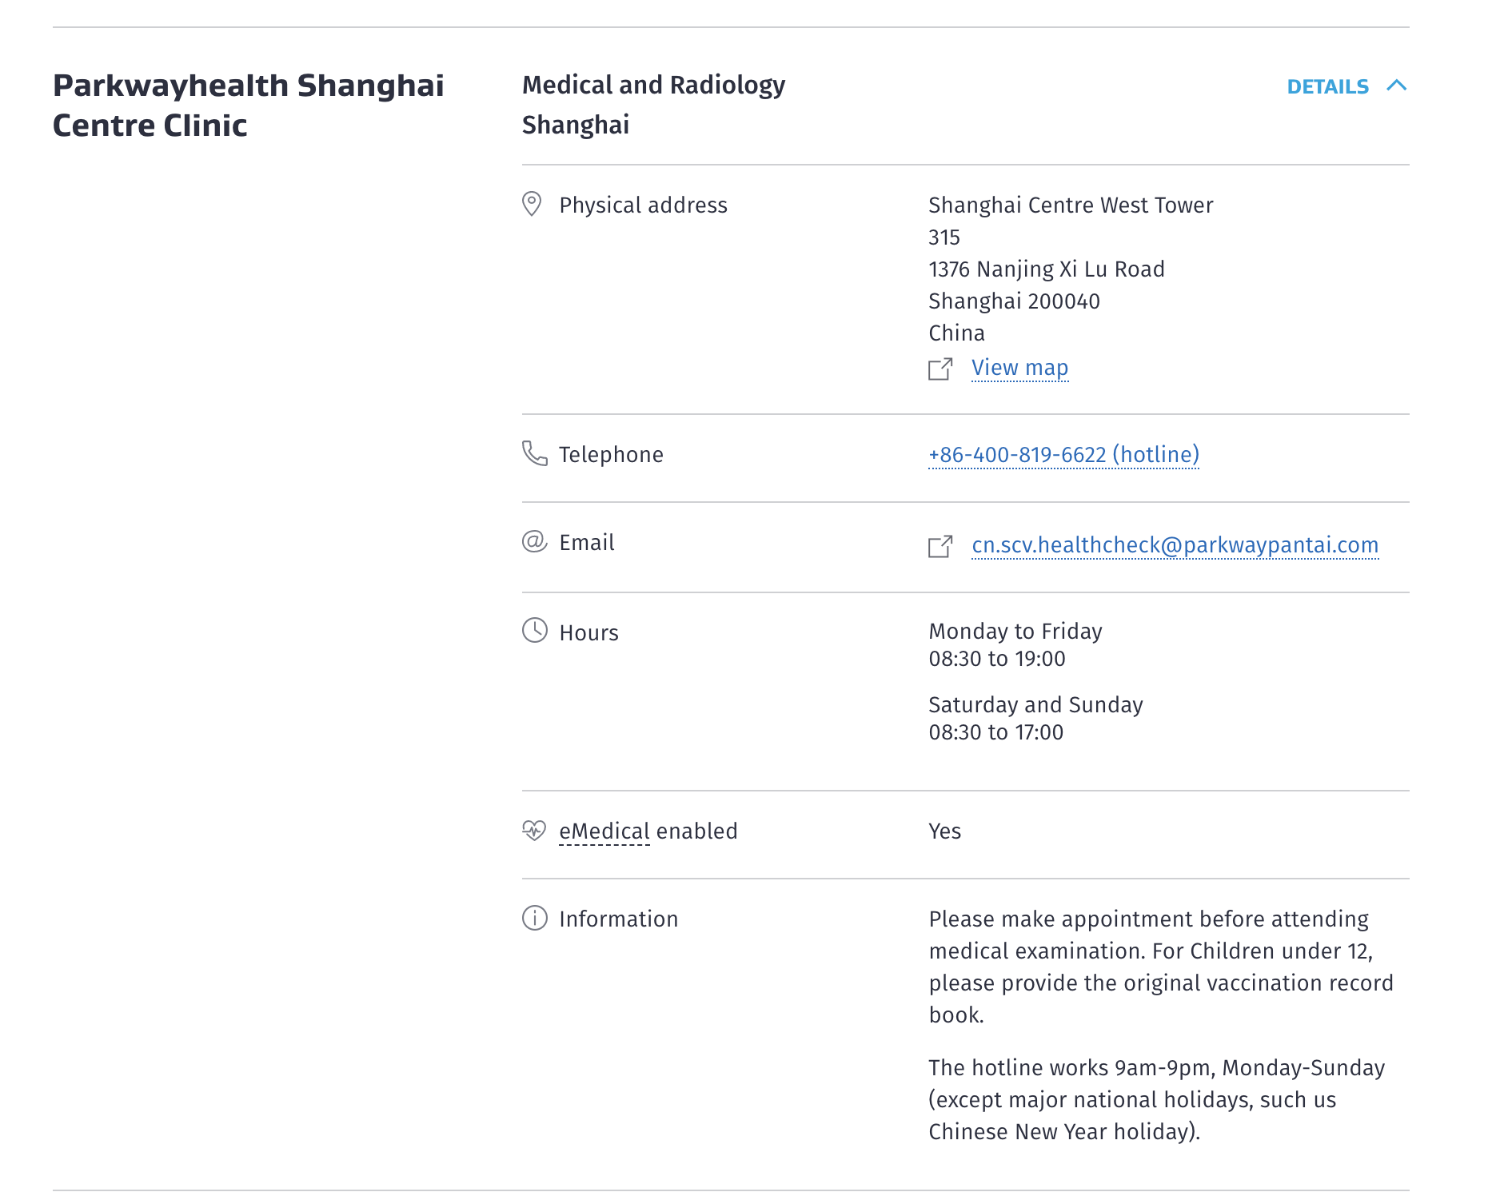Click the Monday to Friday hours text
Screen dimensions: 1500x1196
coord(1015,632)
